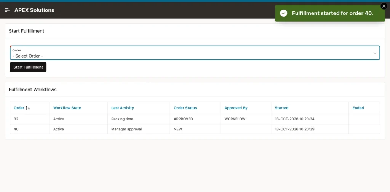
Task: Click the APEX Solutions app title
Action: 34,10
